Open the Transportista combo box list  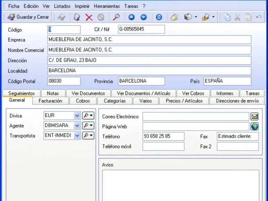click(77, 136)
